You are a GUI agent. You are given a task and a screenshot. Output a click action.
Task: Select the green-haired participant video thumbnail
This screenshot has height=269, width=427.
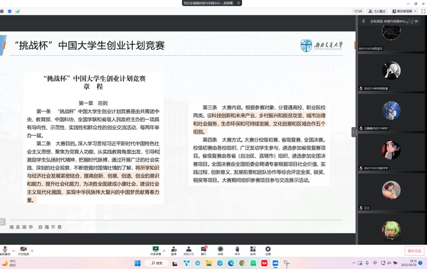click(x=391, y=230)
